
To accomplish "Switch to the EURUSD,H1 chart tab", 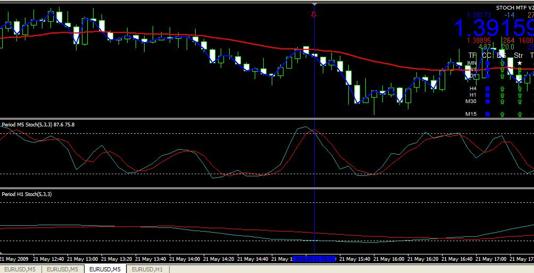I will pyautogui.click(x=147, y=269).
